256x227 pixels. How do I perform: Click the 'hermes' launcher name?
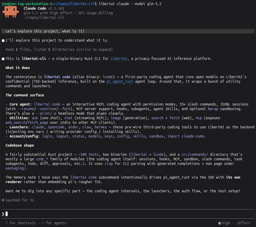[x=100, y=127]
